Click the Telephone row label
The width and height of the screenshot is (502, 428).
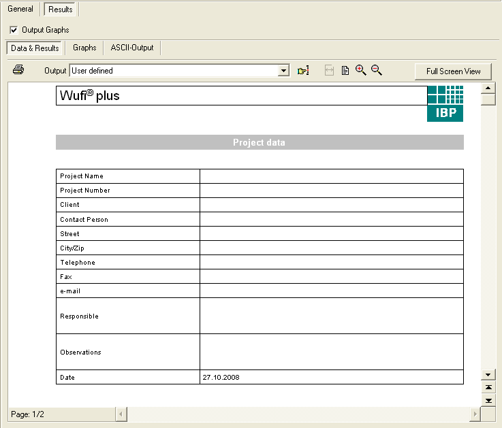tap(78, 263)
